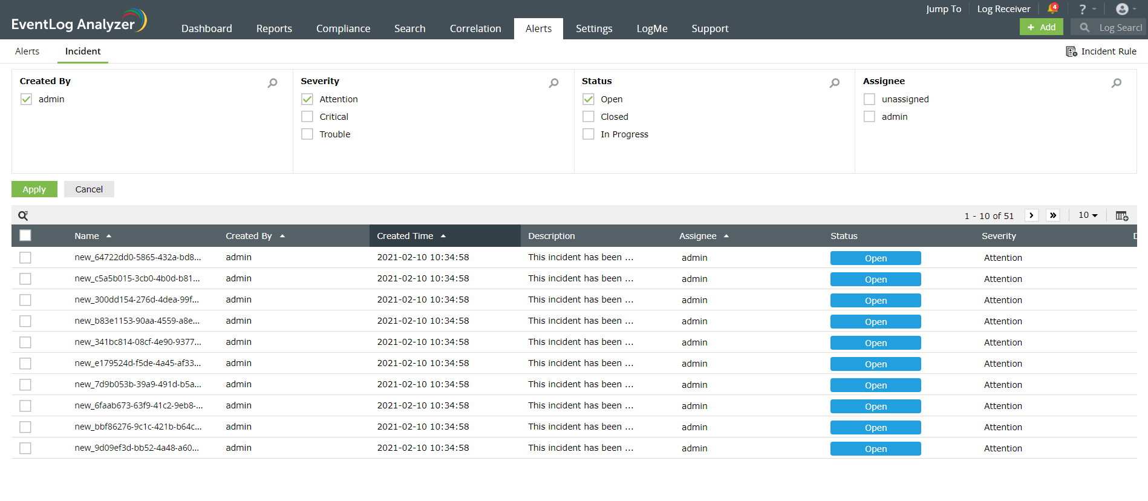Click the Log Search input field
This screenshot has width=1148, height=501.
point(1120,27)
